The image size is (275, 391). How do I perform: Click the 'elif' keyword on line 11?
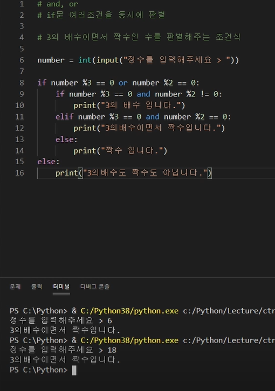coord(65,117)
